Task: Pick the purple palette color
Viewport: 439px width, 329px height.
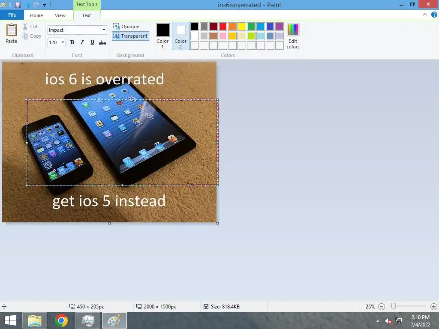Action: point(280,27)
